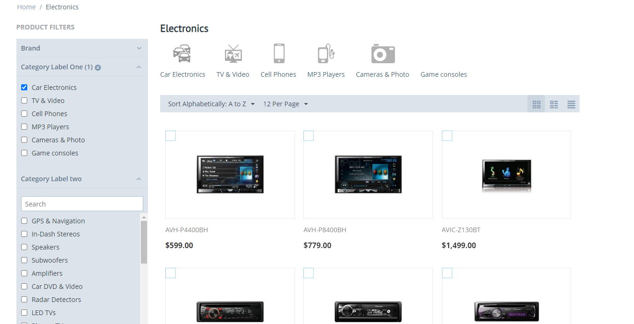634x324 pixels.
Task: Open the Sort Alphabetically dropdown
Action: tap(211, 104)
